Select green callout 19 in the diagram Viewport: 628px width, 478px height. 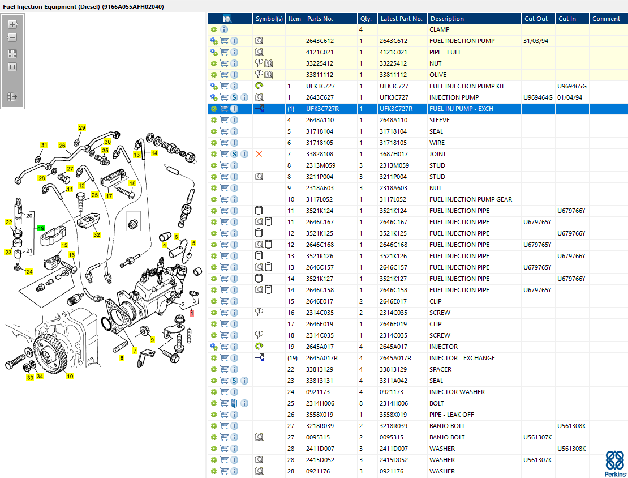[x=41, y=228]
